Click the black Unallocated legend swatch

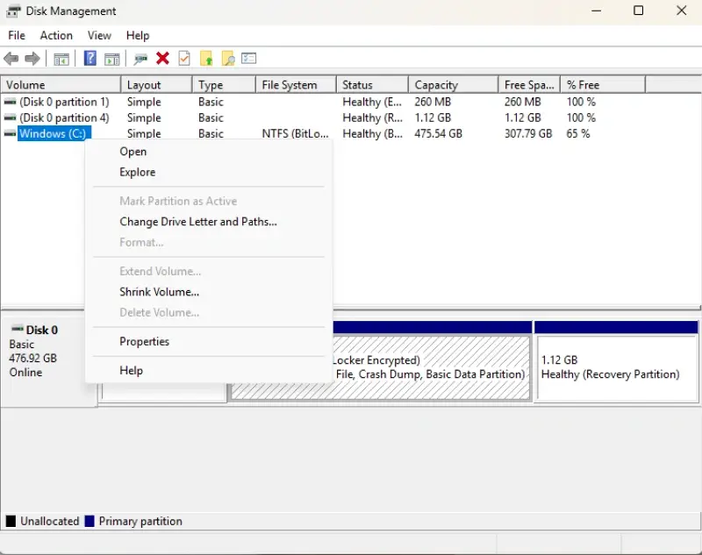click(x=11, y=521)
